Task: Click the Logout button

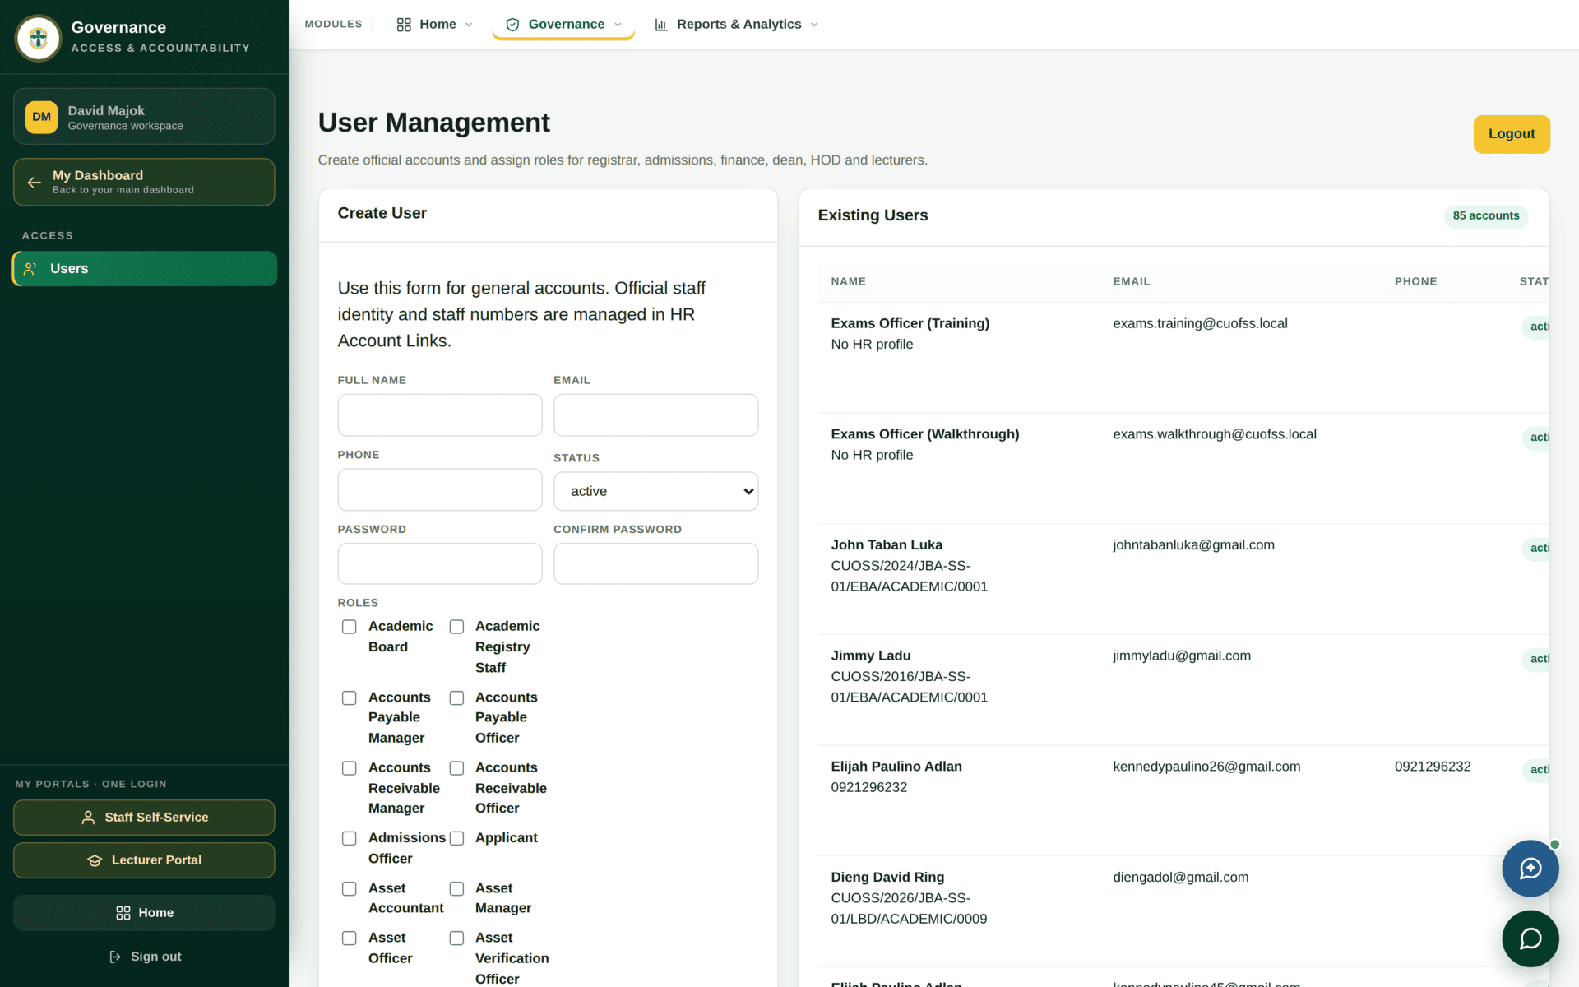Action: point(1512,134)
